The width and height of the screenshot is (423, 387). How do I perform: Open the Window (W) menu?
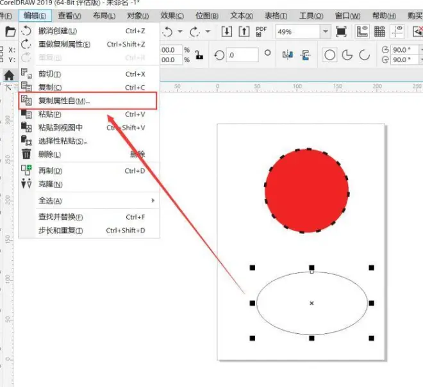[347, 16]
